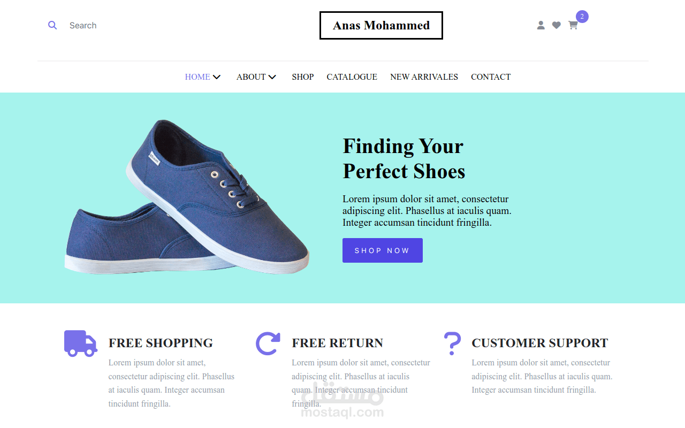Screen dimensions: 685x428
Task: Navigate to the CONTACT menu item
Action: click(491, 77)
